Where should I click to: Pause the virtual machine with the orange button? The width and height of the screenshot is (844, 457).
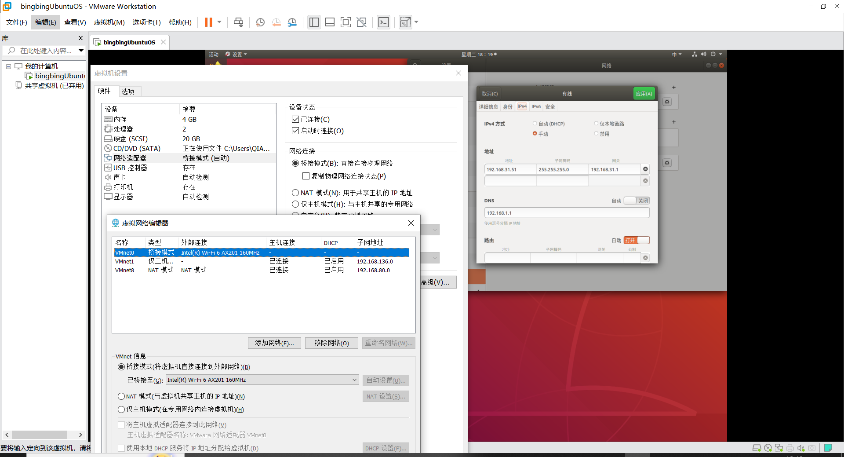208,22
